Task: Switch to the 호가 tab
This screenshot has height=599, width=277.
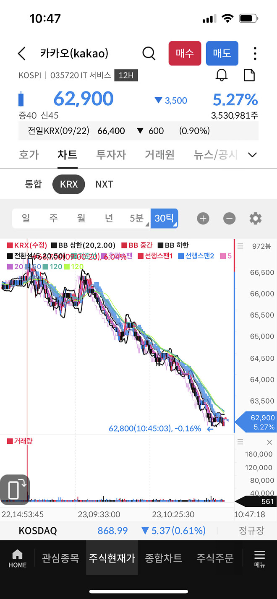Action: click(29, 154)
